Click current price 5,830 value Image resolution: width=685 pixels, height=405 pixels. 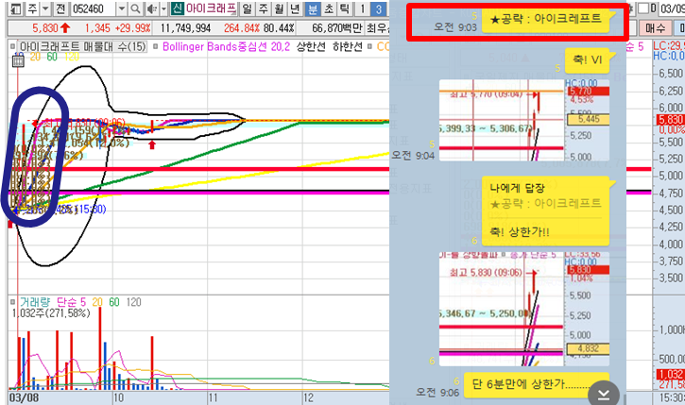point(45,28)
